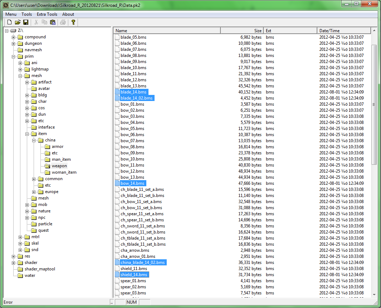Click the Print toolbar icon
The width and height of the screenshot is (381, 308).
coord(63,22)
